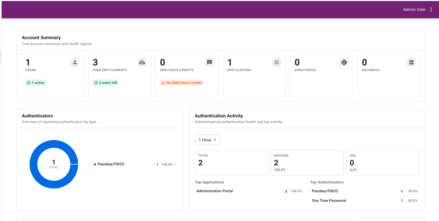This screenshot has height=221, width=439.
Task: Click the blue donut chart ring
Action: point(33,164)
